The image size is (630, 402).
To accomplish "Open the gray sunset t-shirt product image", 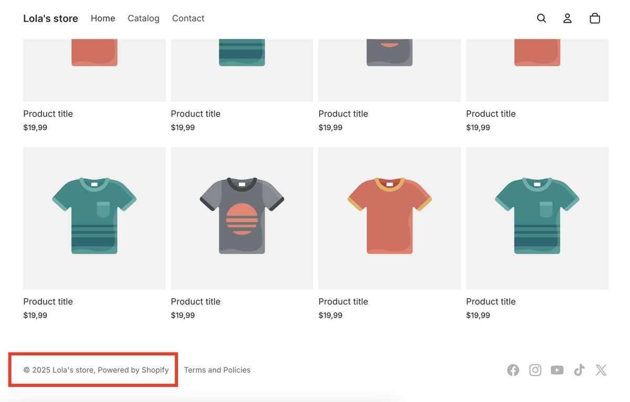I will [x=241, y=218].
